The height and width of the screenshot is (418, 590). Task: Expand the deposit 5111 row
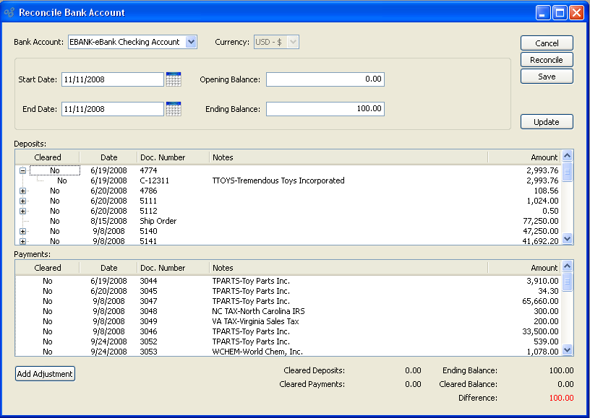click(x=23, y=201)
